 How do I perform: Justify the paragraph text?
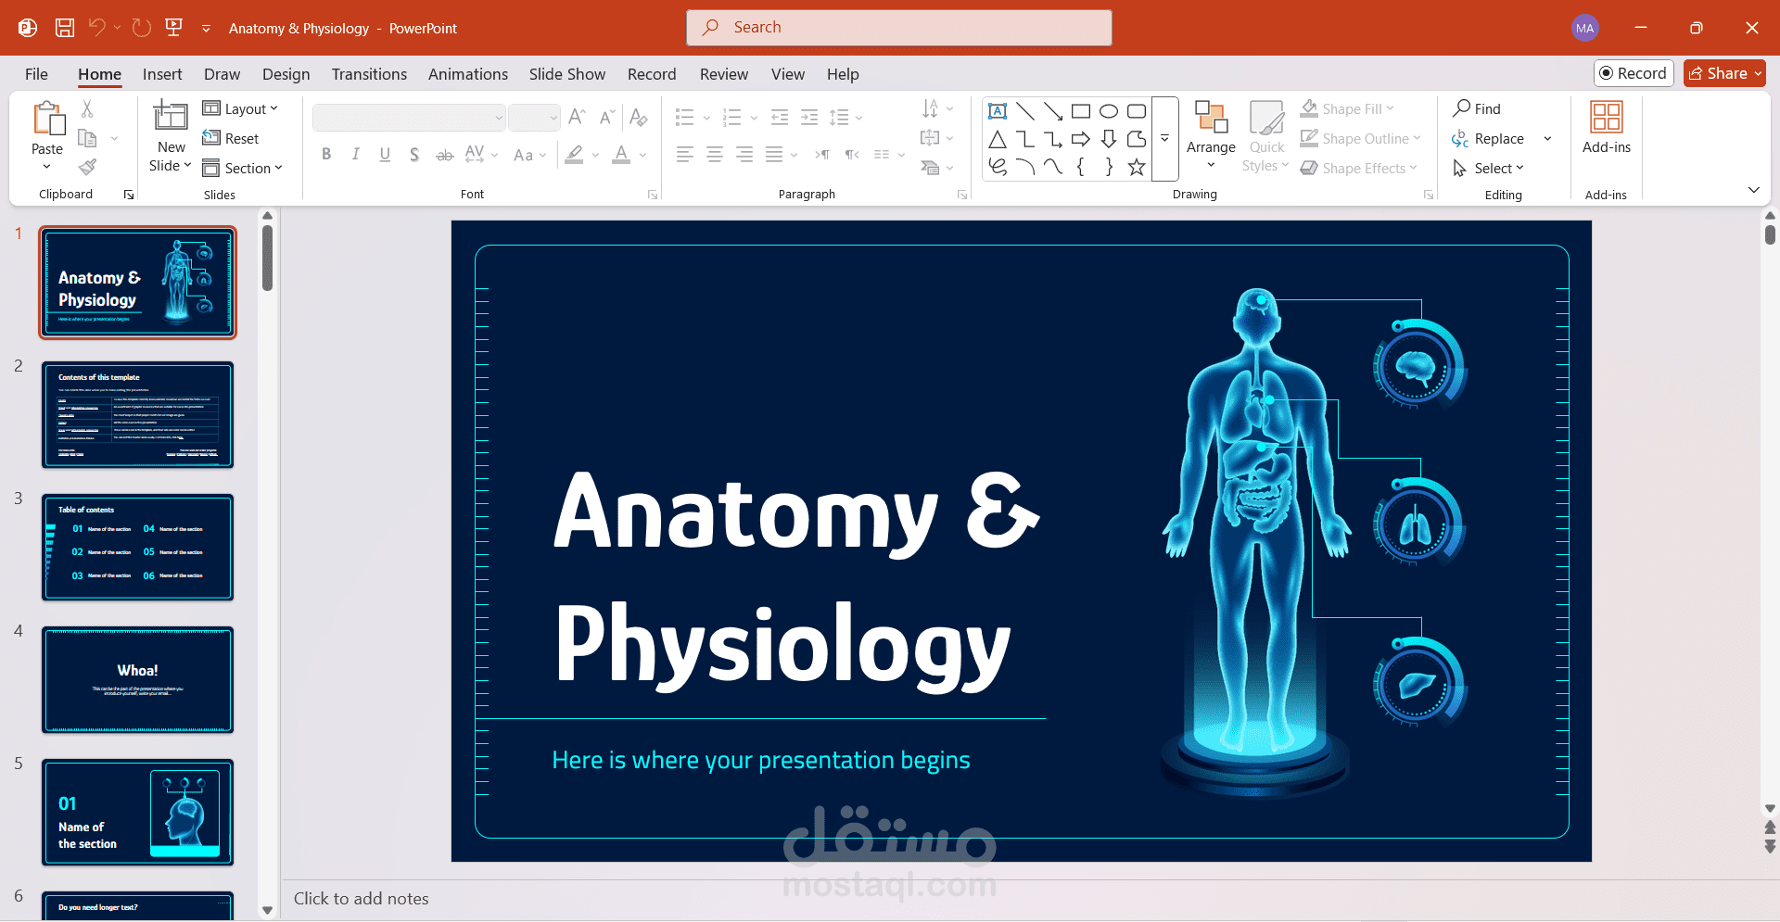774,155
